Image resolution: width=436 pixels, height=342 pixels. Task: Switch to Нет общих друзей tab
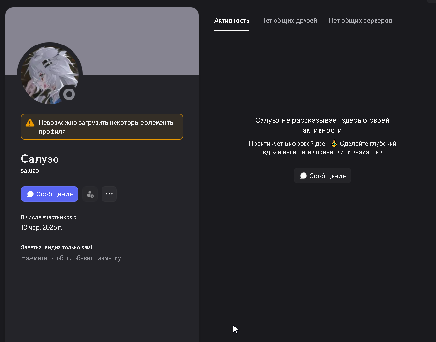289,21
